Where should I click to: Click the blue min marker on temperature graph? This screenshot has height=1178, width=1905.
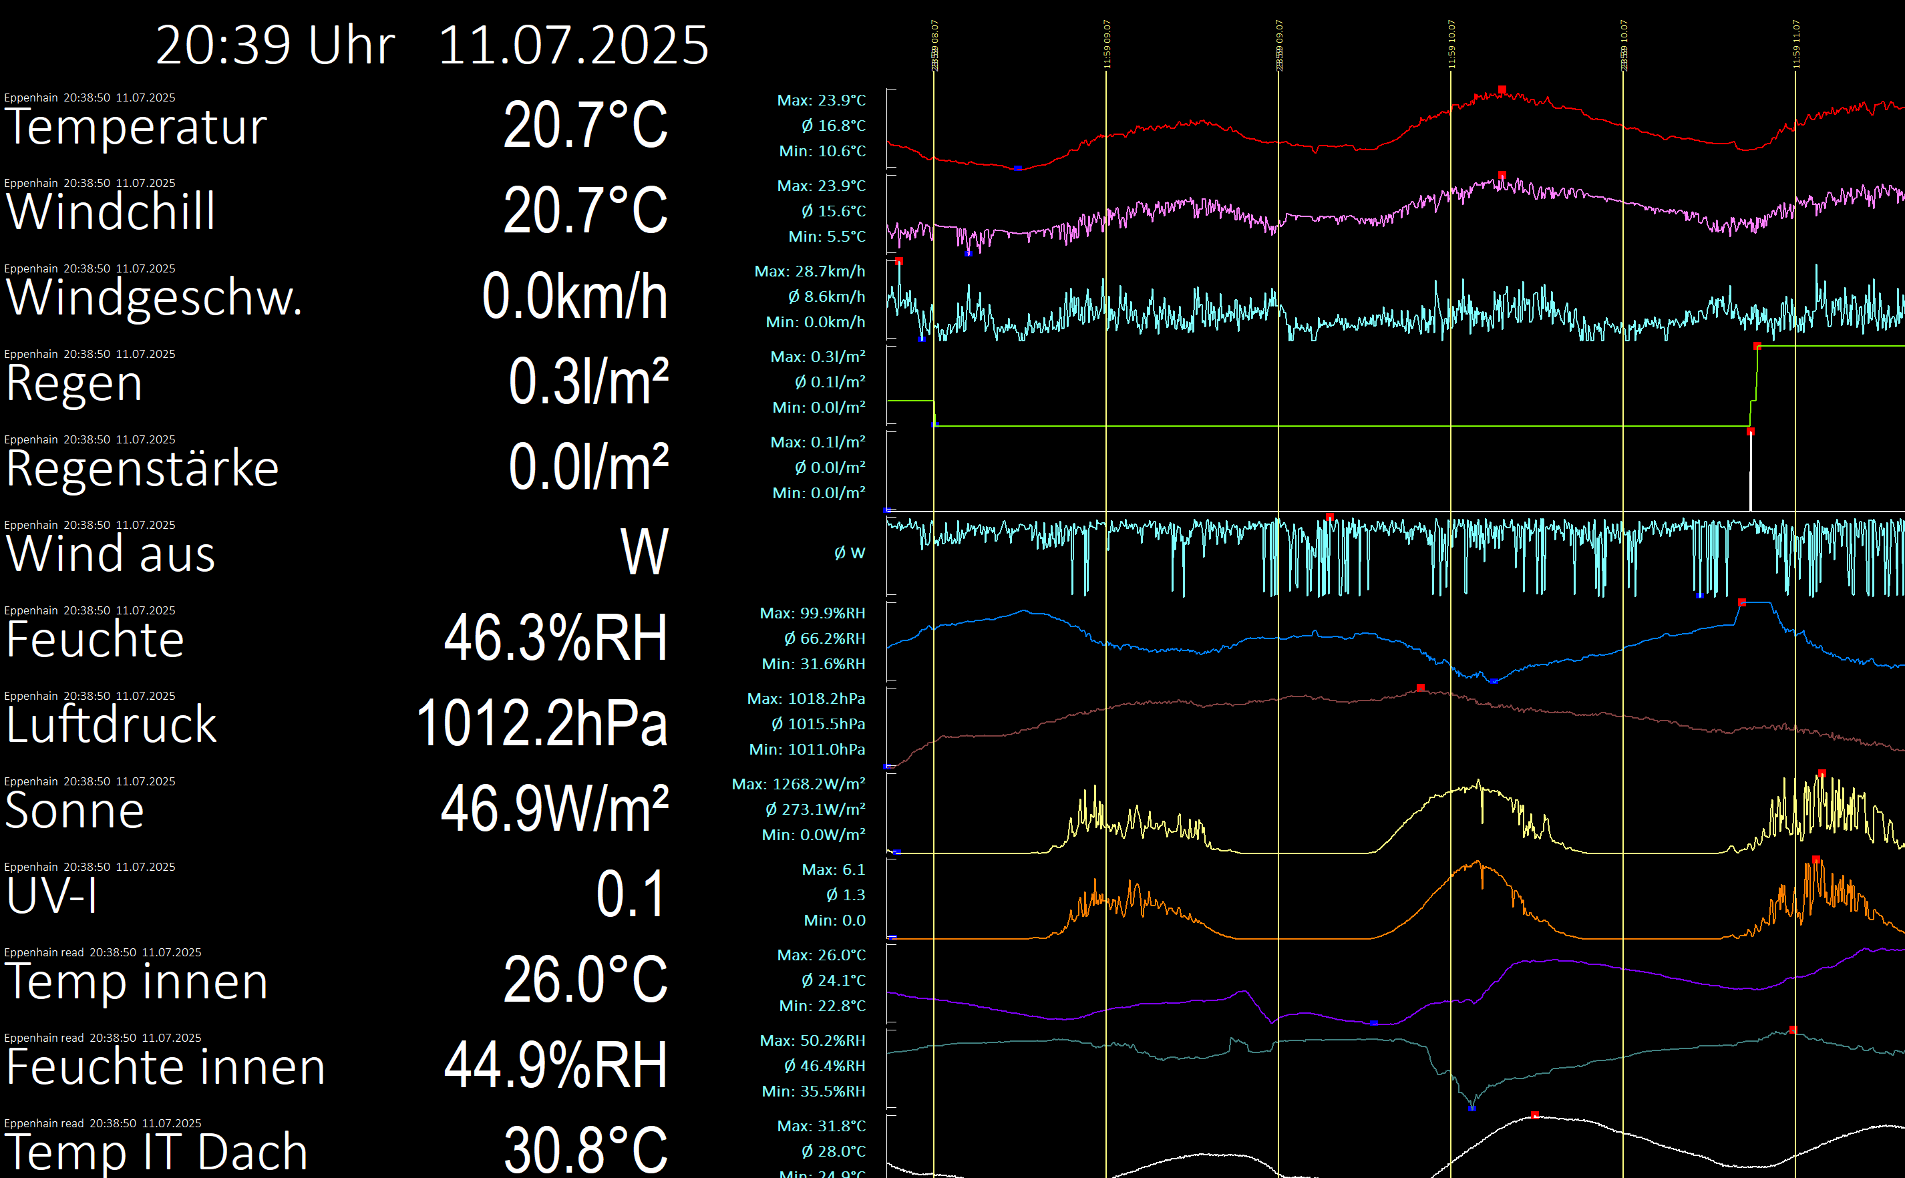pos(1017,168)
